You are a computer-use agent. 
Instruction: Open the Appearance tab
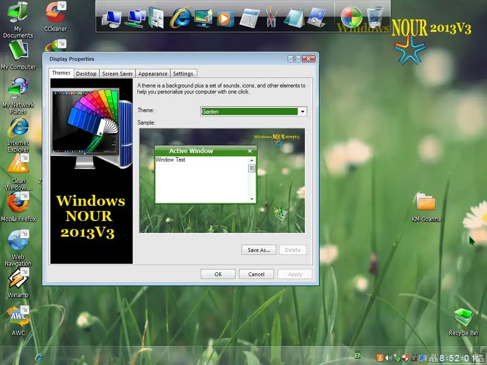pos(153,74)
